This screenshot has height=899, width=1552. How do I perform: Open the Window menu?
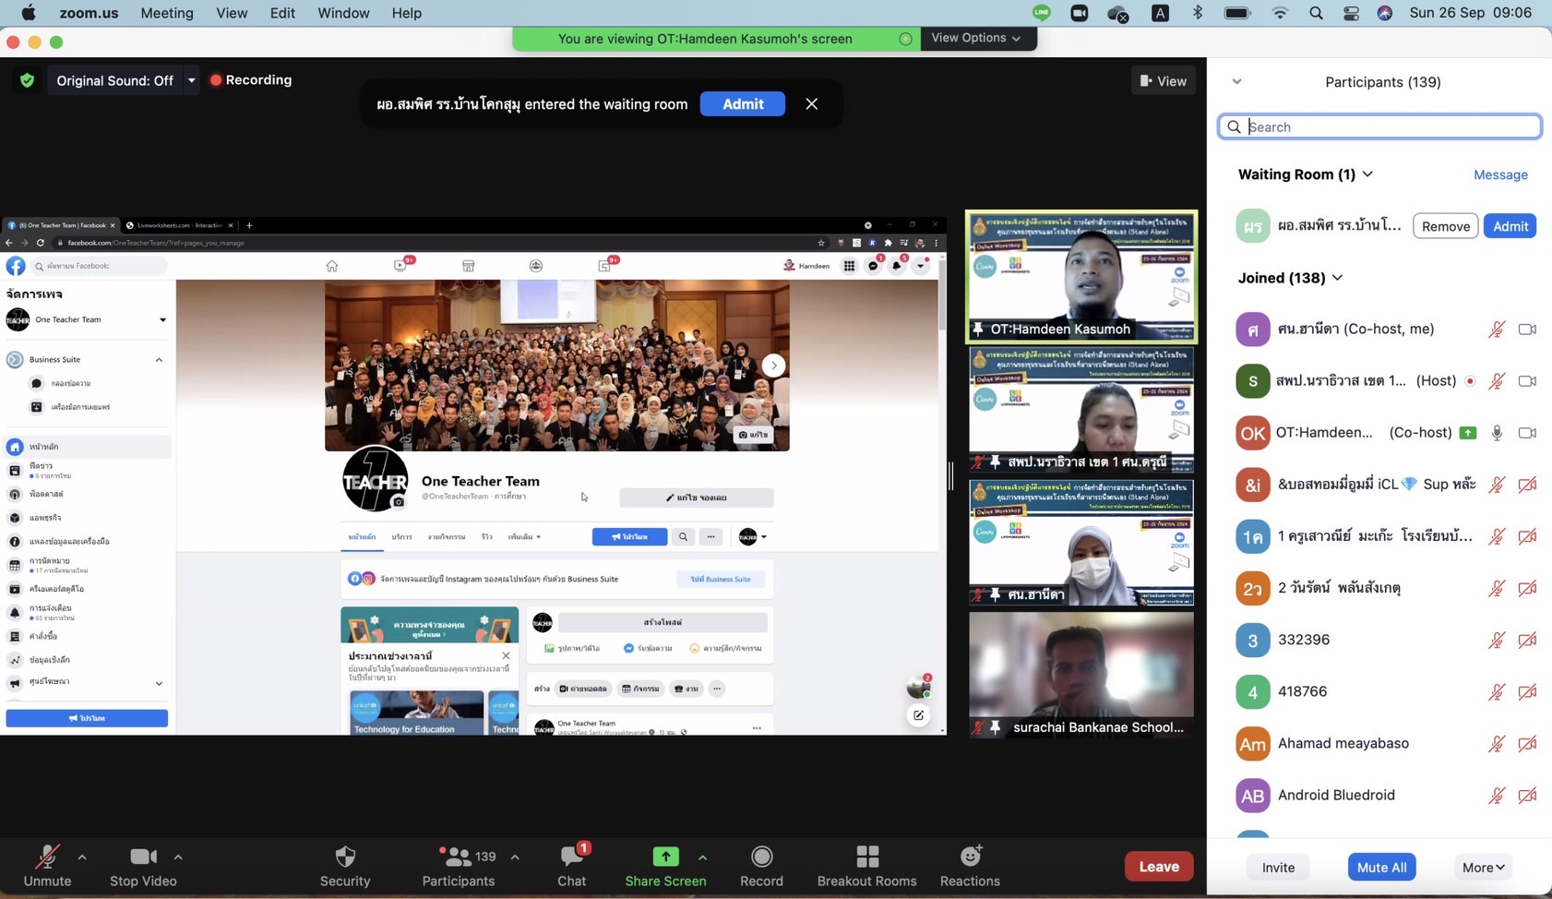343,13
